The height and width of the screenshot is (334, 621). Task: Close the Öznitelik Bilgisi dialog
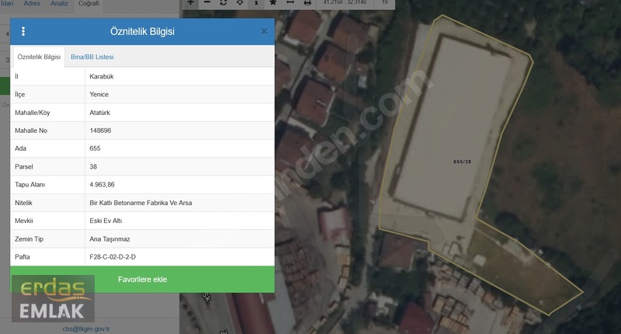(x=264, y=31)
